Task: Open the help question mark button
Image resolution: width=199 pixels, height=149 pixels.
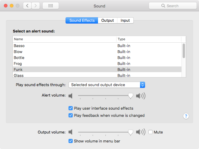Action: (186, 116)
